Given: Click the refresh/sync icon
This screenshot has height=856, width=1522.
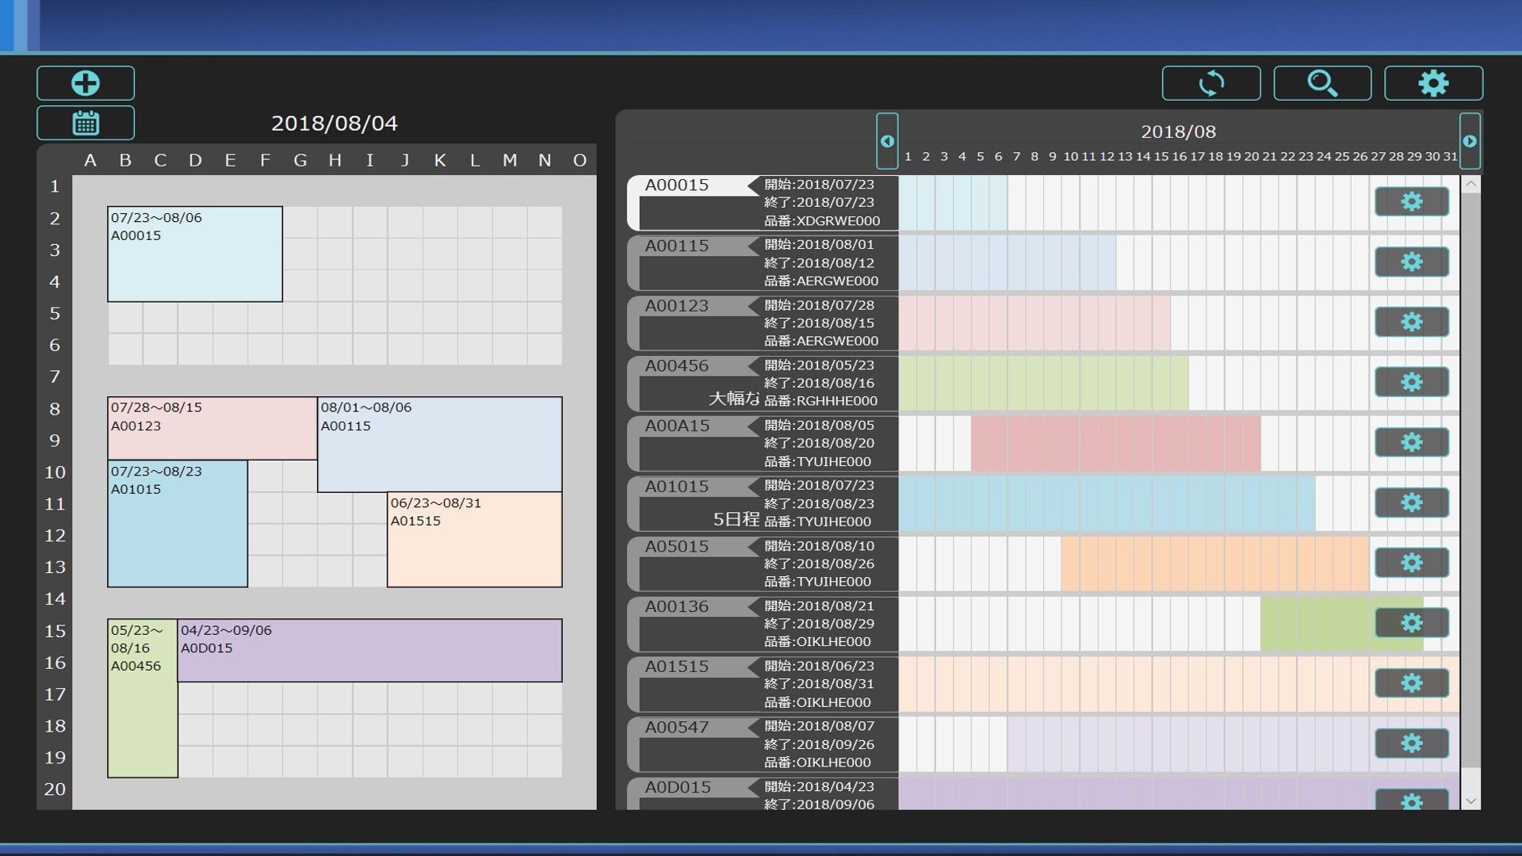Looking at the screenshot, I should point(1213,82).
